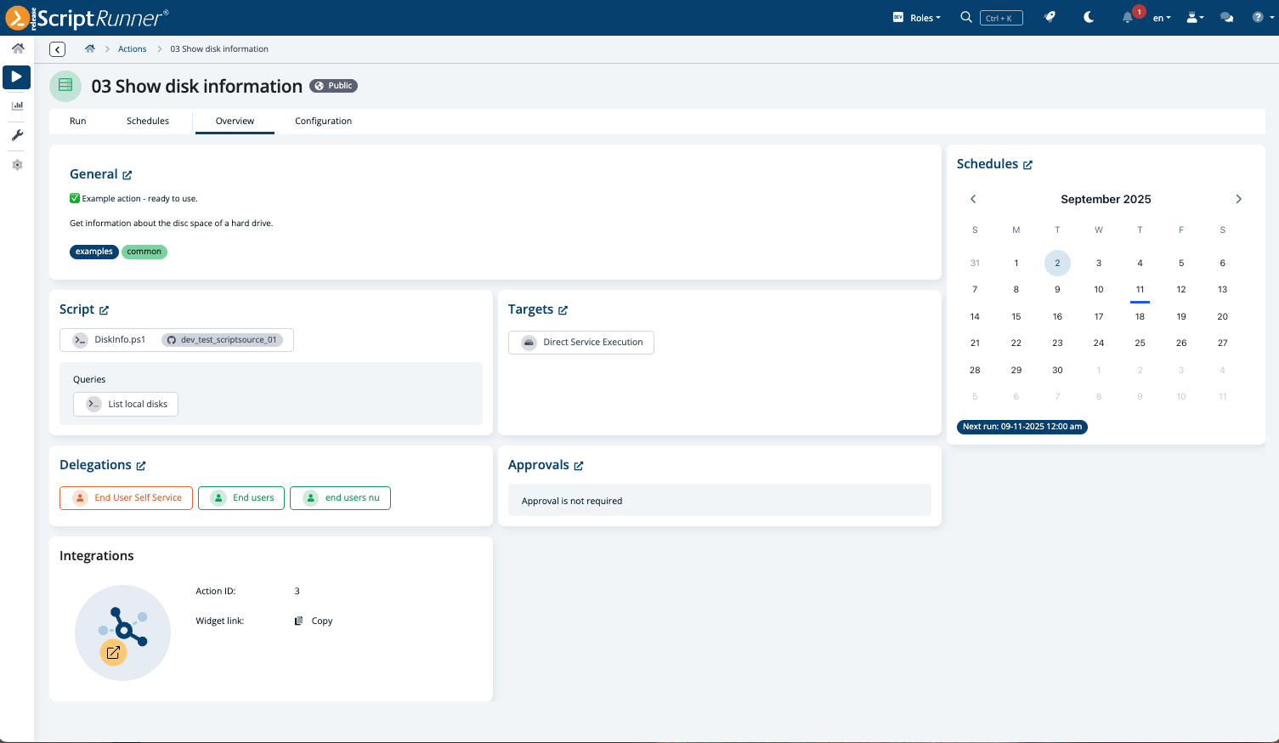Switch to the Run tab
1279x743 pixels.
tap(78, 121)
